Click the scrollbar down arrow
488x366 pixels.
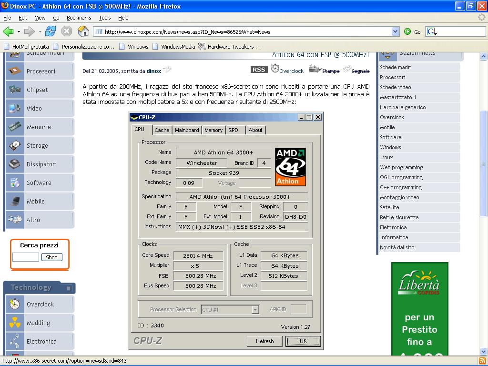[x=483, y=351]
